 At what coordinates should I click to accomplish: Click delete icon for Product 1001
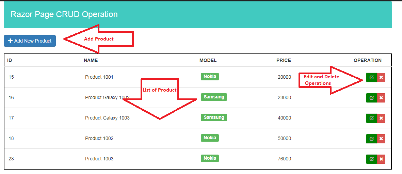pyautogui.click(x=381, y=77)
